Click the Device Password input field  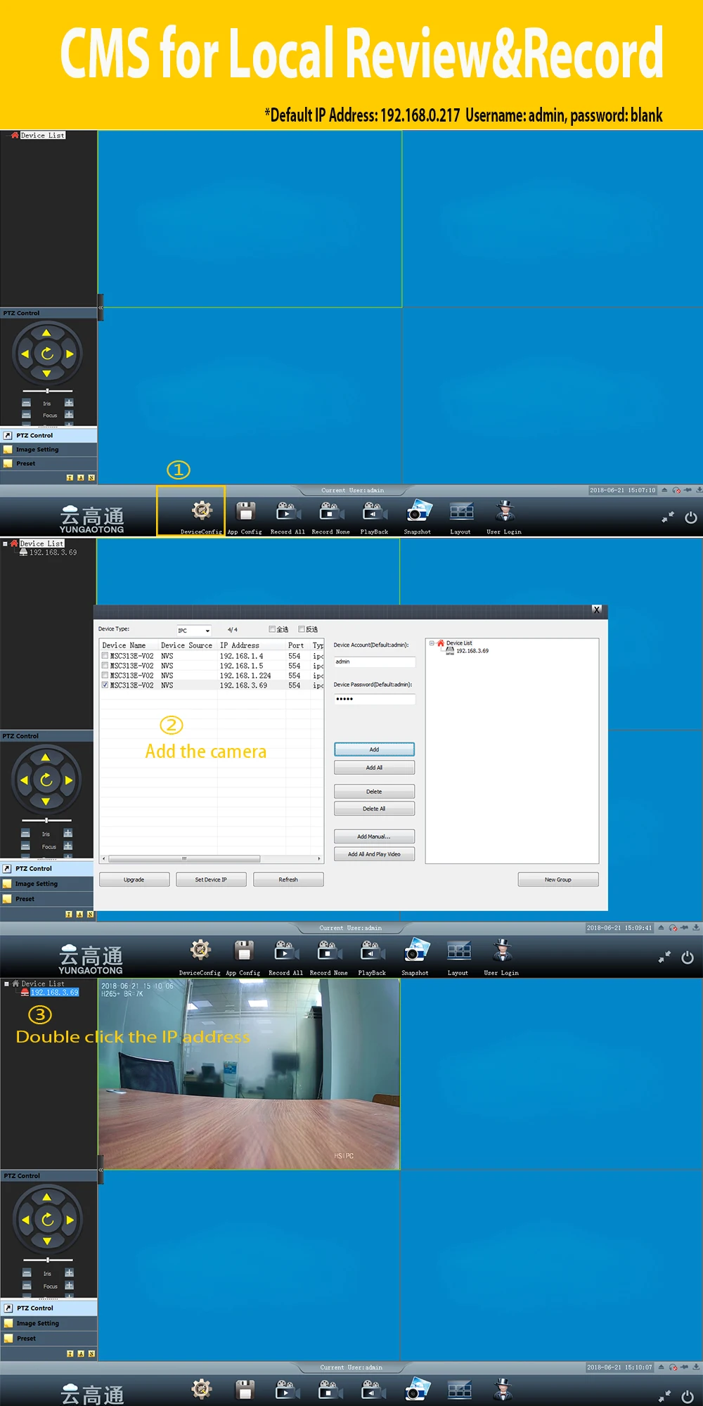375,699
